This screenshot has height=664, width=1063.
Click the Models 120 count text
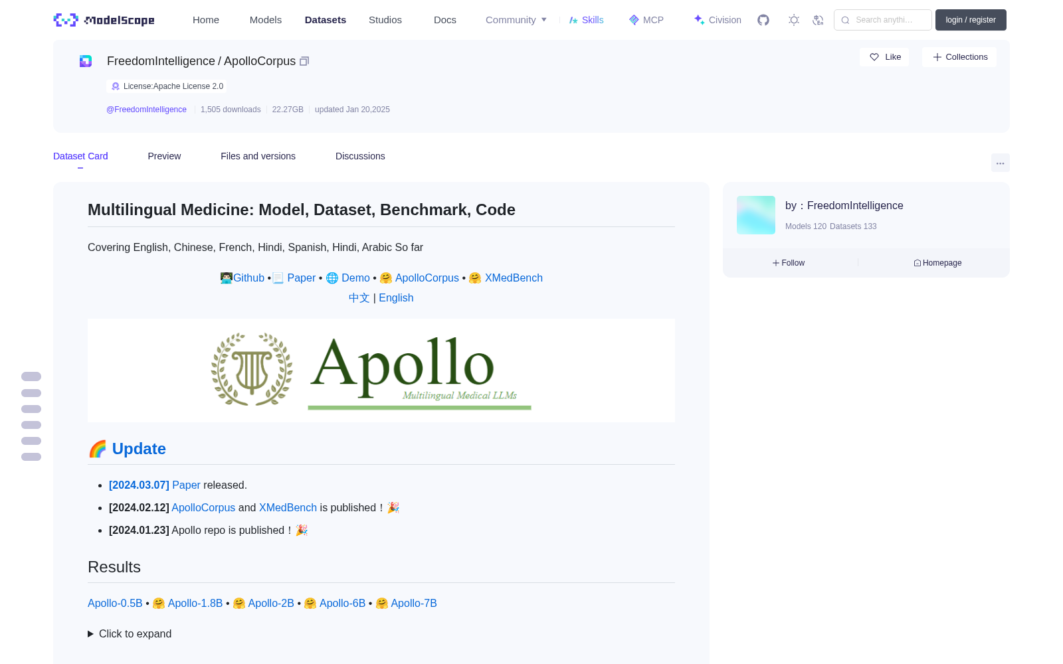(806, 226)
